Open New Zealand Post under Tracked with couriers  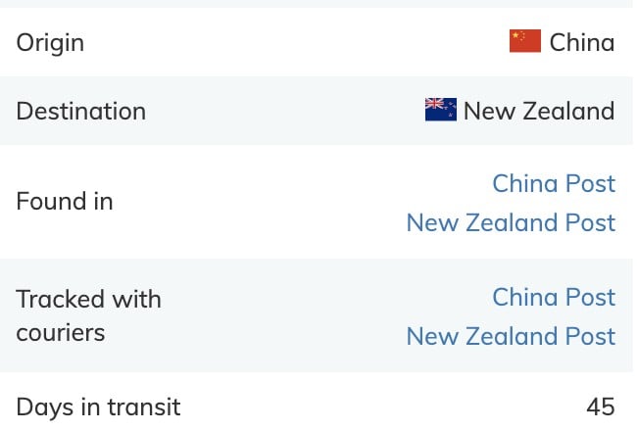[x=511, y=336]
